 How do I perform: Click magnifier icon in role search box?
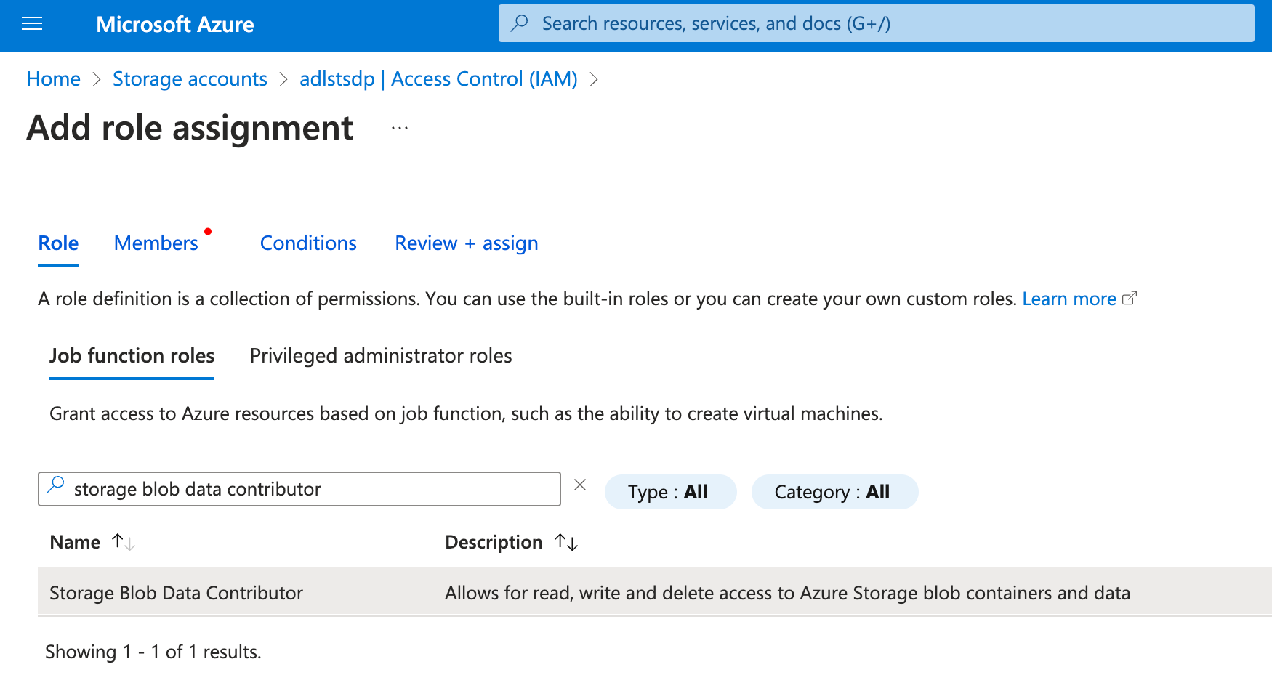click(x=56, y=485)
